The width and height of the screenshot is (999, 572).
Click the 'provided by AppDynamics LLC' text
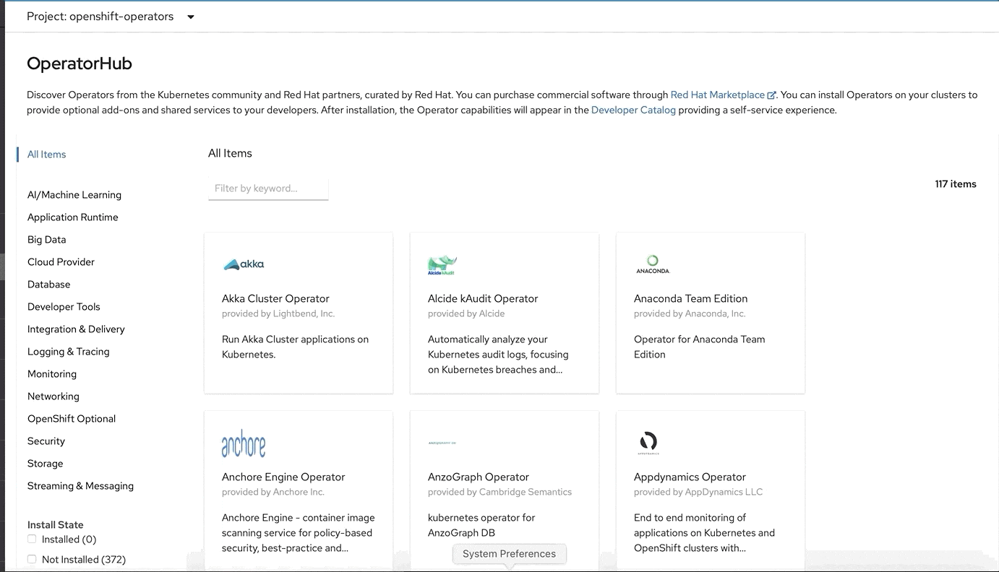pos(698,493)
